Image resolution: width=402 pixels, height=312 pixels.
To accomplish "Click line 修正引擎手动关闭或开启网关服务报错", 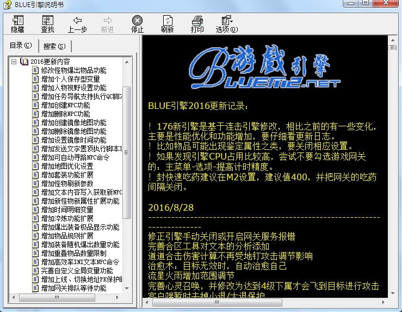I will point(222,236).
